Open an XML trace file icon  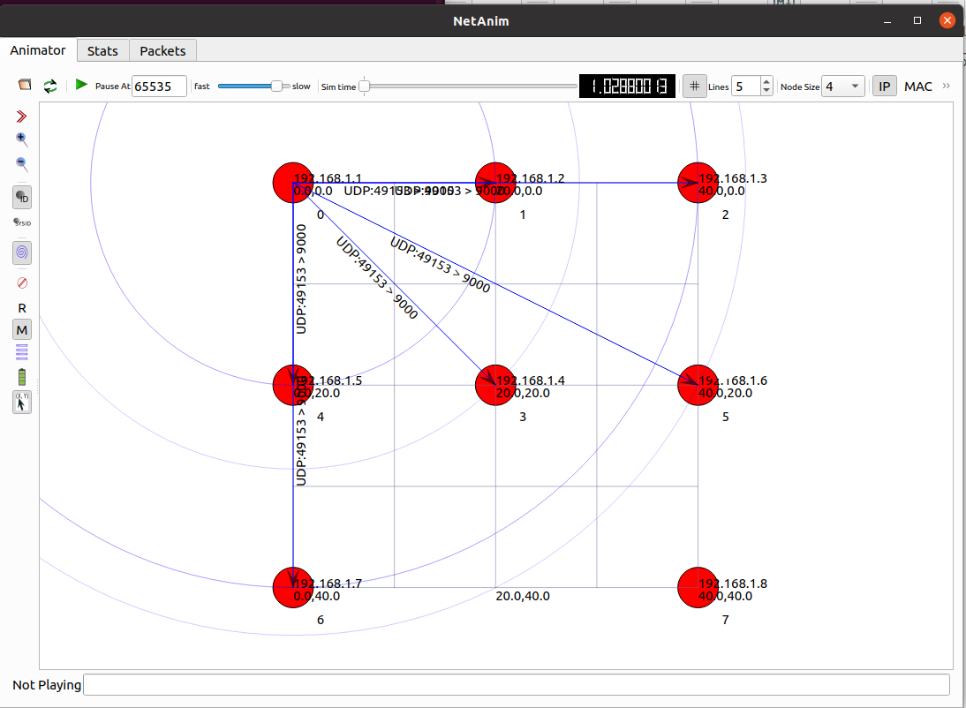point(25,86)
